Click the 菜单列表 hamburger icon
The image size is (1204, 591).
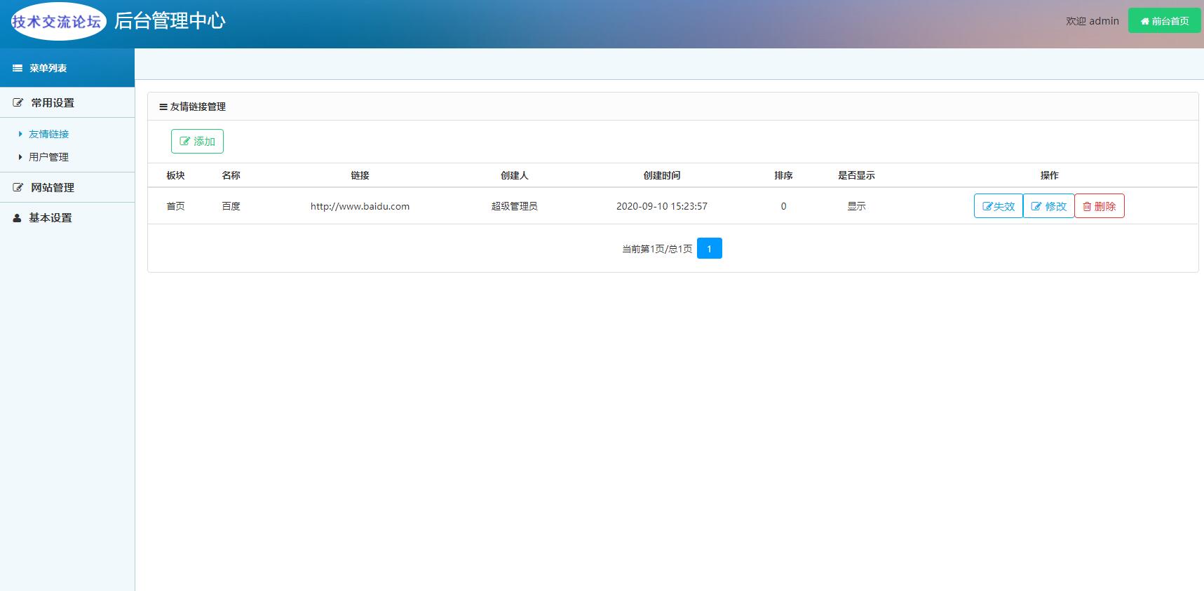click(x=18, y=68)
